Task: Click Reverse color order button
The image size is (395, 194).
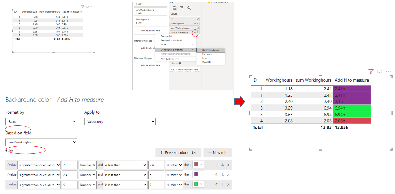Action: point(178,152)
